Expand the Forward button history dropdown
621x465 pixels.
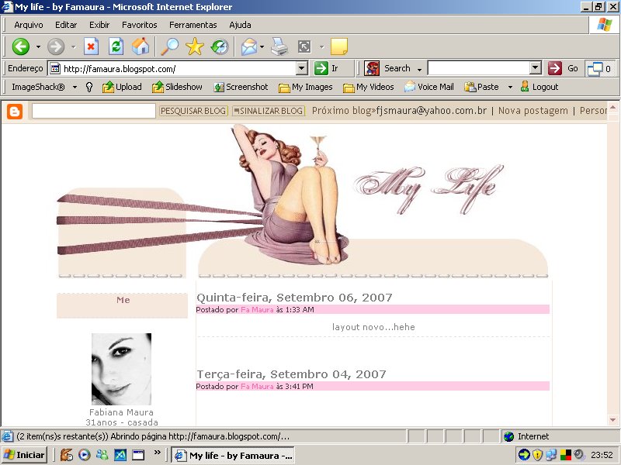(x=74, y=47)
